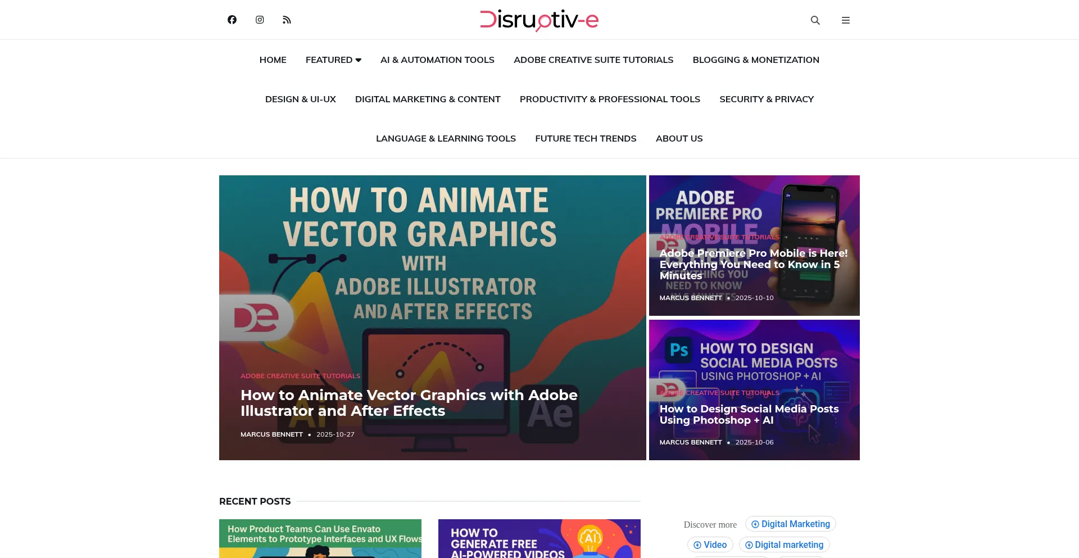The image size is (1079, 558).
Task: Click the Disruptiv-e site logo
Action: [539, 20]
